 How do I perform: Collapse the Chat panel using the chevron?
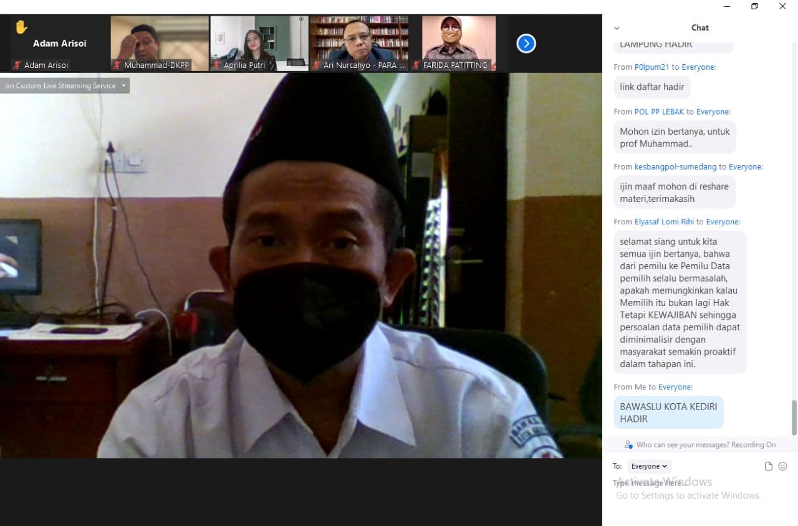[617, 28]
